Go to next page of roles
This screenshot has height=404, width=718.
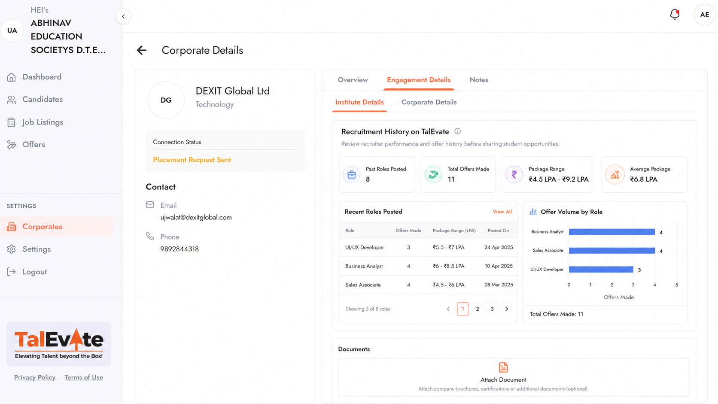click(507, 309)
